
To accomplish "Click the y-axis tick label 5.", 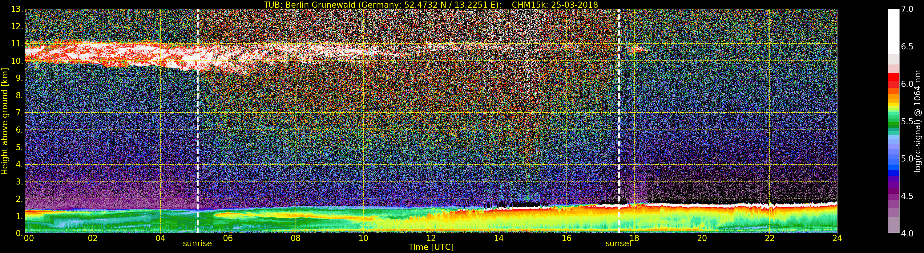I will tap(19, 147).
